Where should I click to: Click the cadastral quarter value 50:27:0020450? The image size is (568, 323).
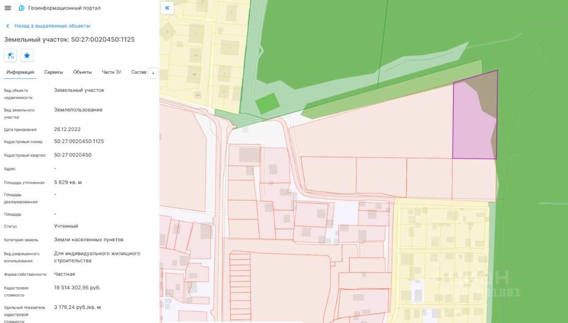[73, 155]
